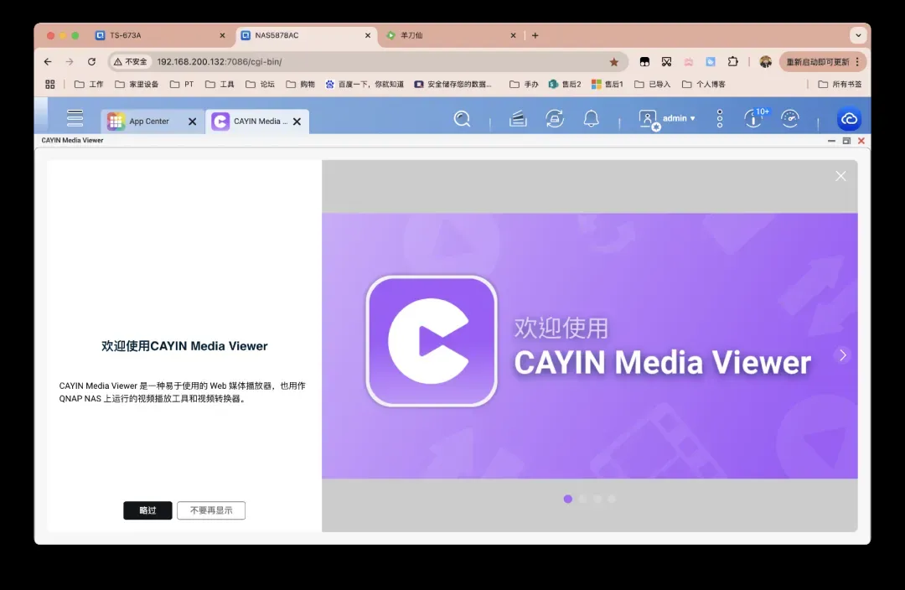Open the QTS main hamburger menu

pyautogui.click(x=75, y=118)
